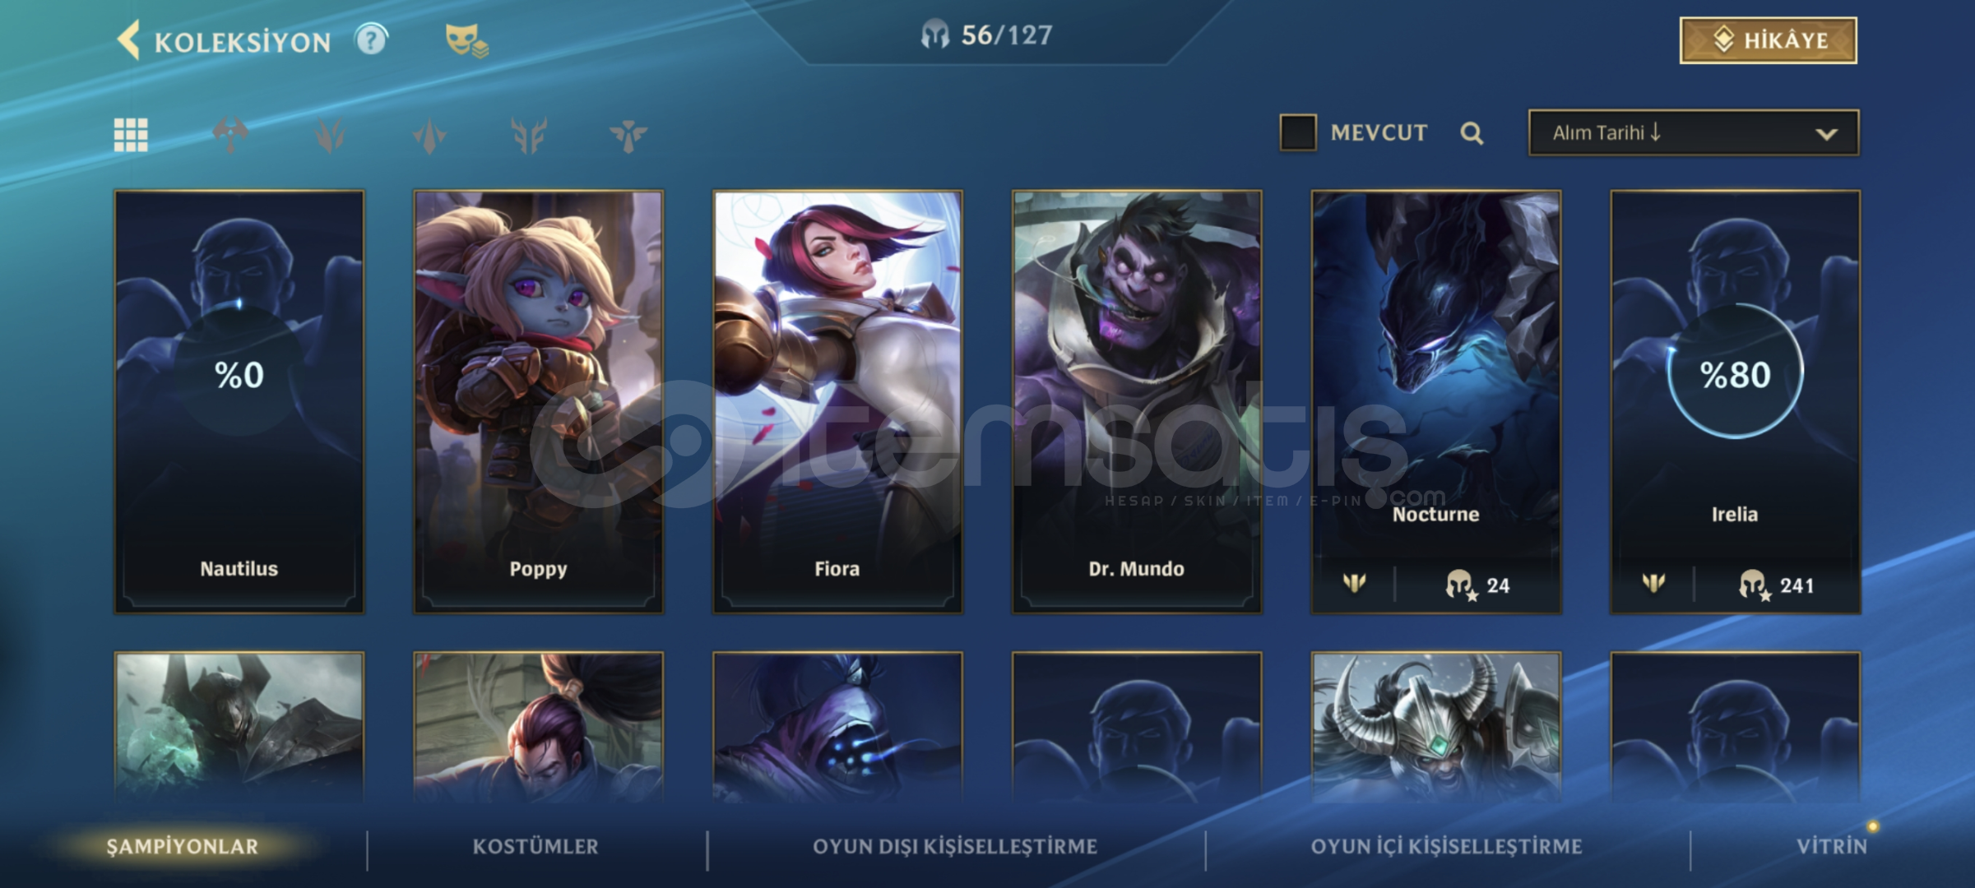
Task: Enable the Mevcut checkbox
Action: 1298,132
